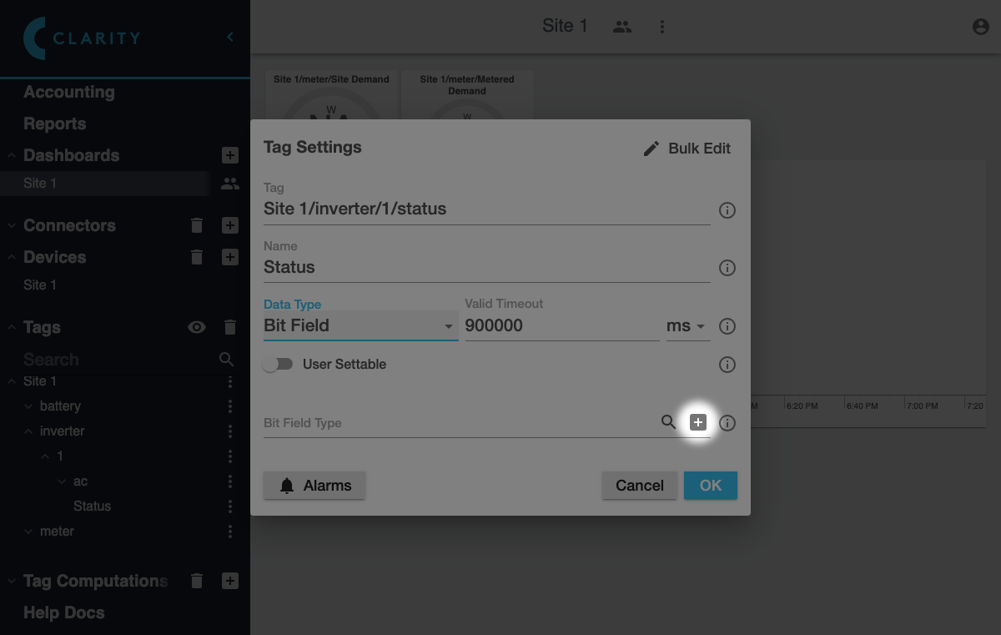Open the user account profile icon
This screenshot has width=1001, height=635.
point(980,27)
